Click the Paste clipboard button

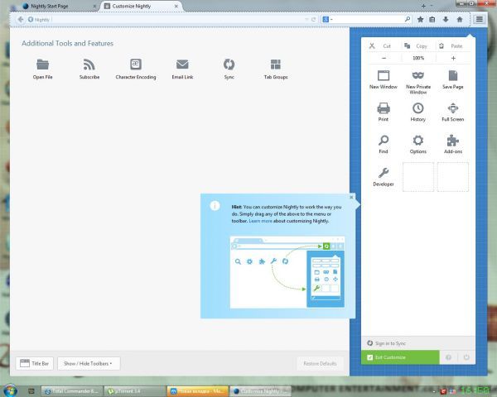pyautogui.click(x=453, y=46)
